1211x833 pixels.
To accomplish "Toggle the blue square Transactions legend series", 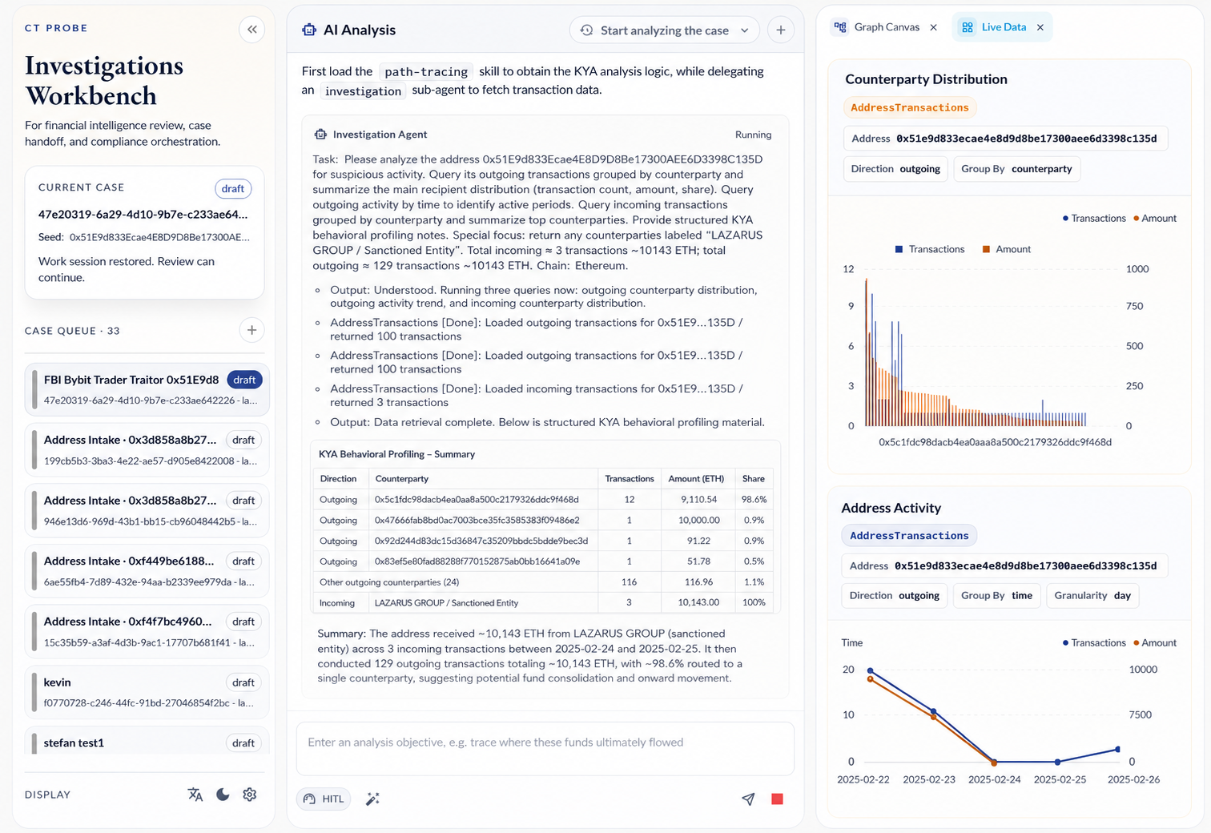I will coord(930,249).
